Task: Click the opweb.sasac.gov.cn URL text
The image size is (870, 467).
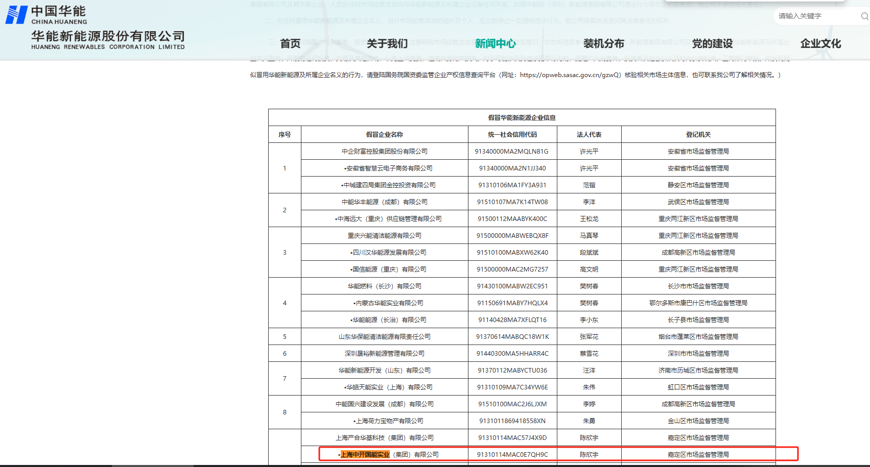Action: click(x=571, y=75)
